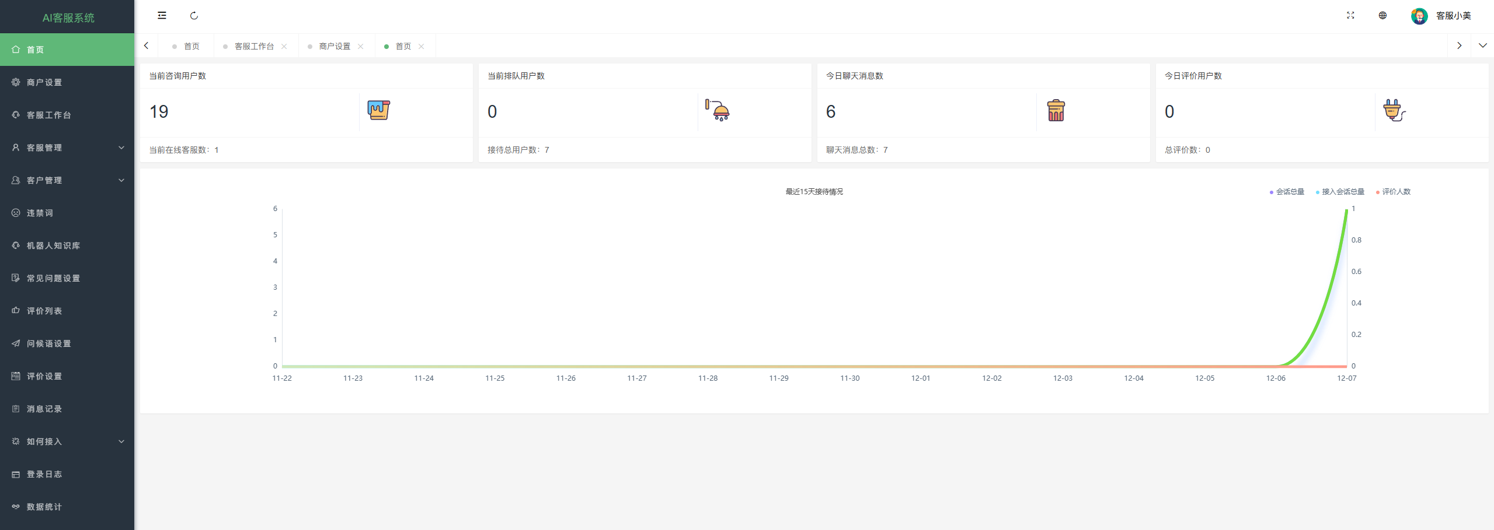Select 客户管理 sidebar menu
Viewport: 1494px width, 530px height.
[67, 180]
